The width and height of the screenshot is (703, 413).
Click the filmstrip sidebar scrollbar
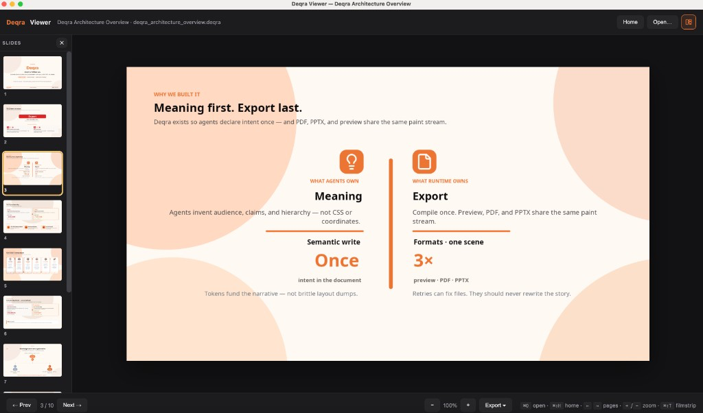(69, 172)
